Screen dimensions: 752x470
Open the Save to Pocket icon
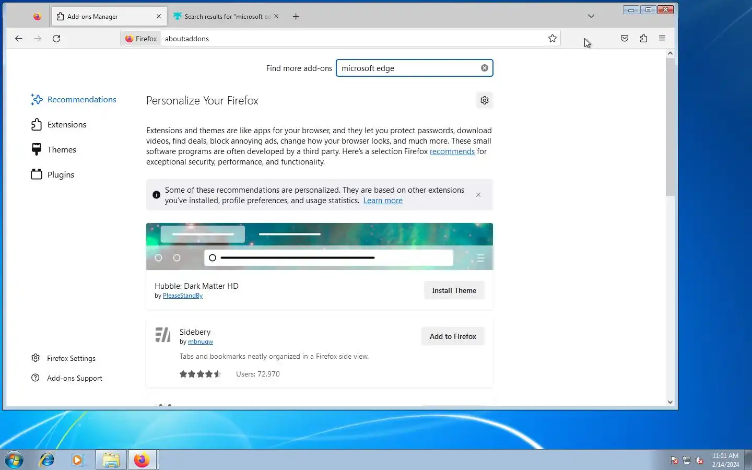pos(625,38)
